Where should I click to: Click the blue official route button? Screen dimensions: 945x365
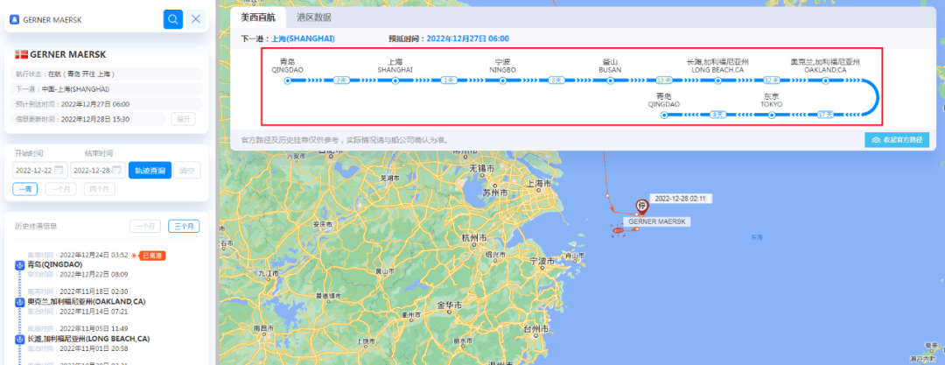[x=896, y=140]
